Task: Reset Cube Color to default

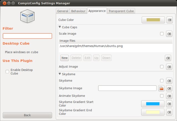Action: click(170, 20)
